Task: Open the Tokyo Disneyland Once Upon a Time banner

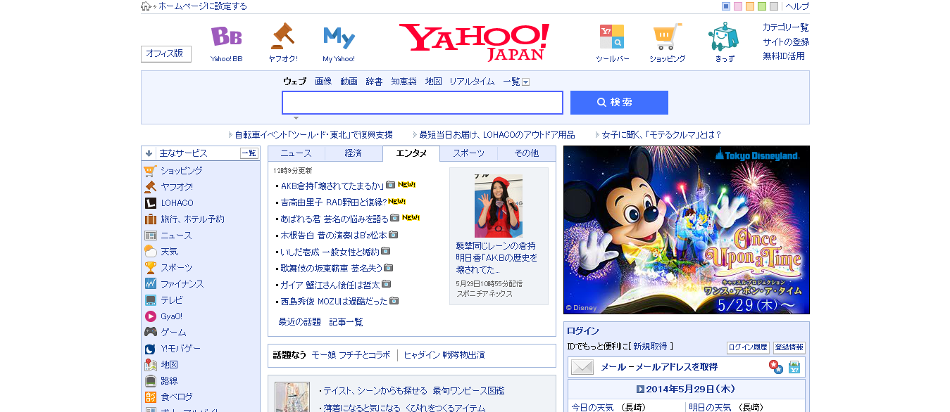Action: (687, 230)
